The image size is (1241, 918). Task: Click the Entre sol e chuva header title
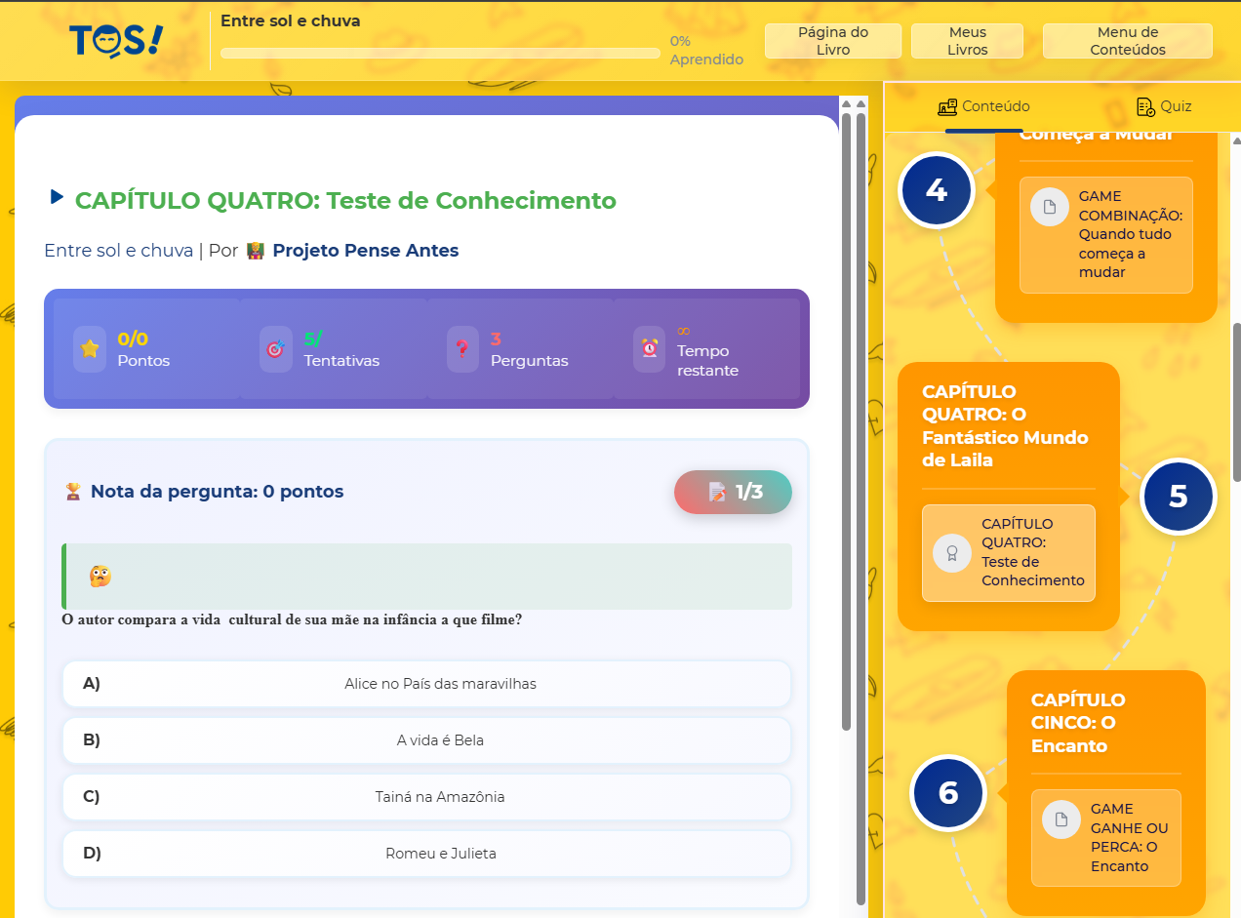[x=290, y=20]
